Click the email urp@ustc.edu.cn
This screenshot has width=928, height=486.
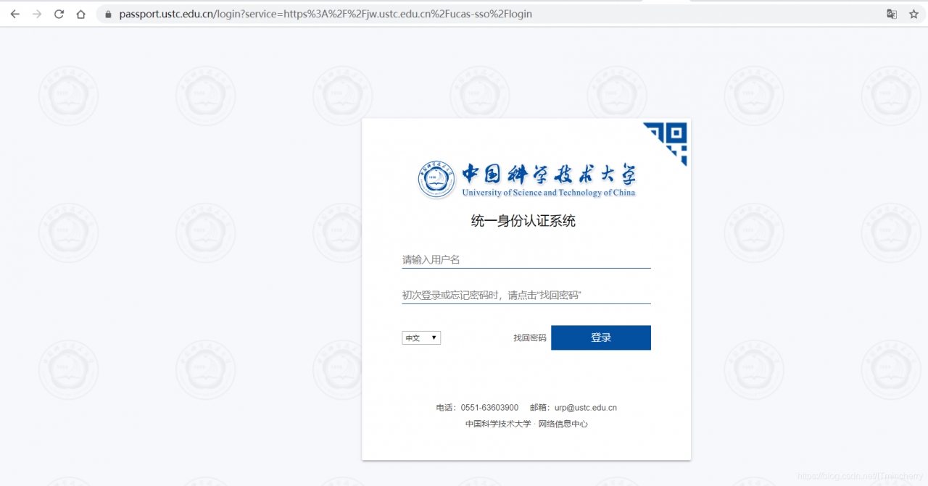pyautogui.click(x=586, y=408)
